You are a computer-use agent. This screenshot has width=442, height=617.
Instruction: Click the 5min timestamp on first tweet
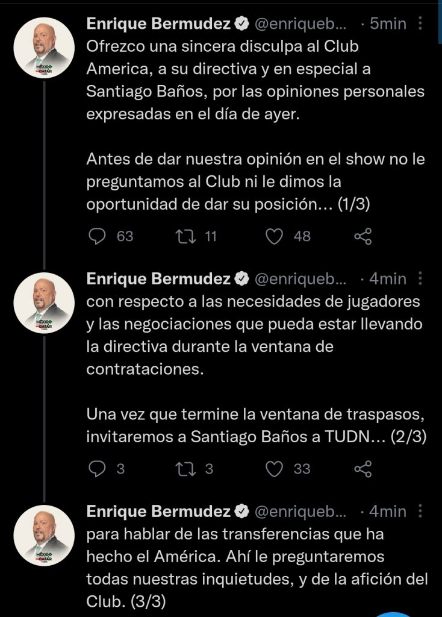pyautogui.click(x=387, y=24)
